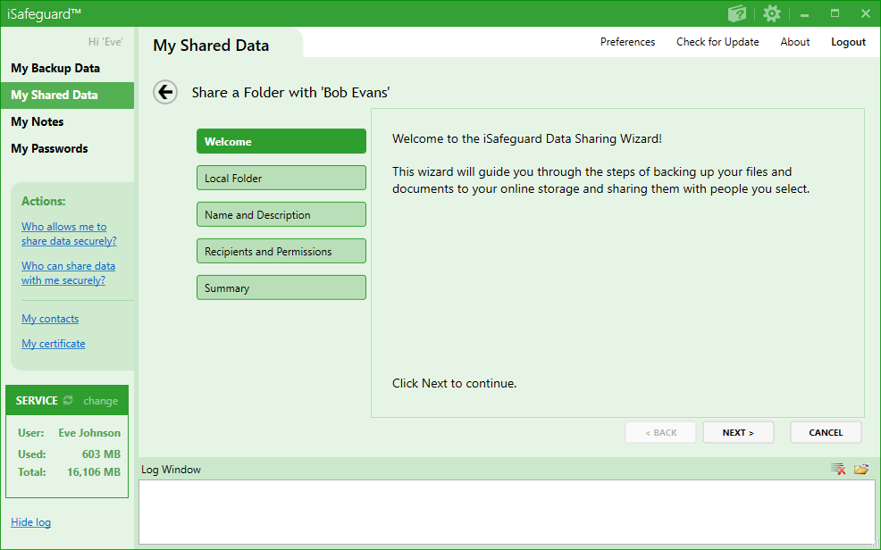
Task: Click the Hide log link
Action: [x=31, y=522]
